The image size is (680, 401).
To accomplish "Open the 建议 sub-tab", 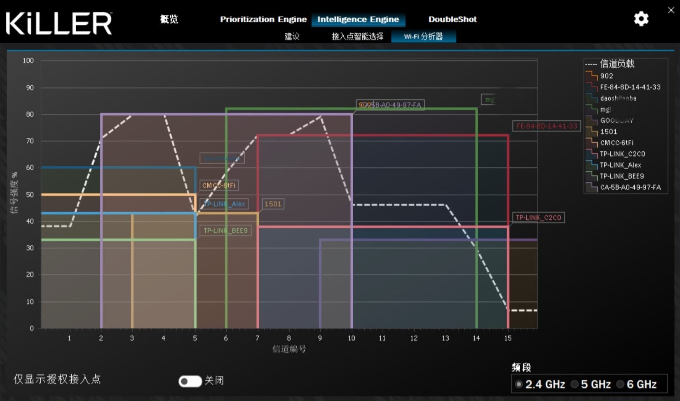I will tap(292, 36).
